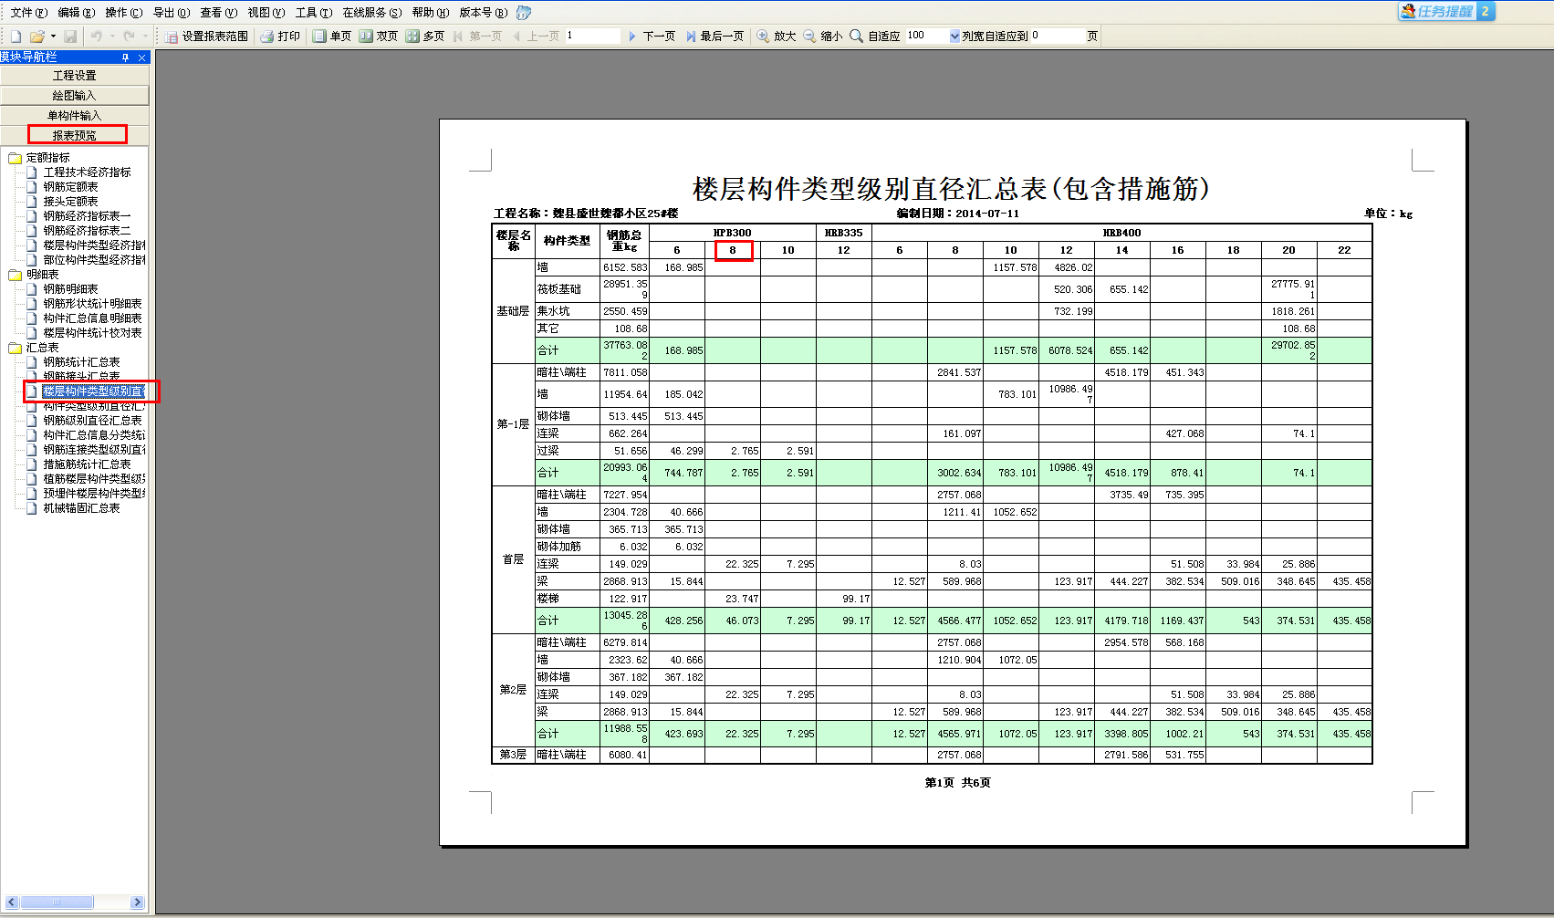This screenshot has width=1554, height=918.
Task: Open the 帮助 menu
Action: (431, 13)
